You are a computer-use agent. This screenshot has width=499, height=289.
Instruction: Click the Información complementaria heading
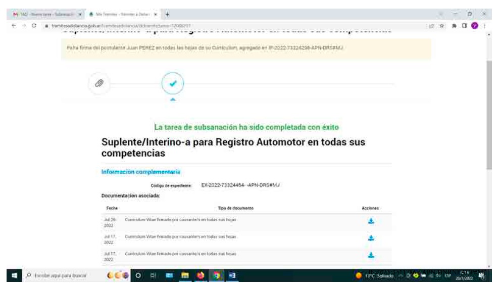click(141, 172)
